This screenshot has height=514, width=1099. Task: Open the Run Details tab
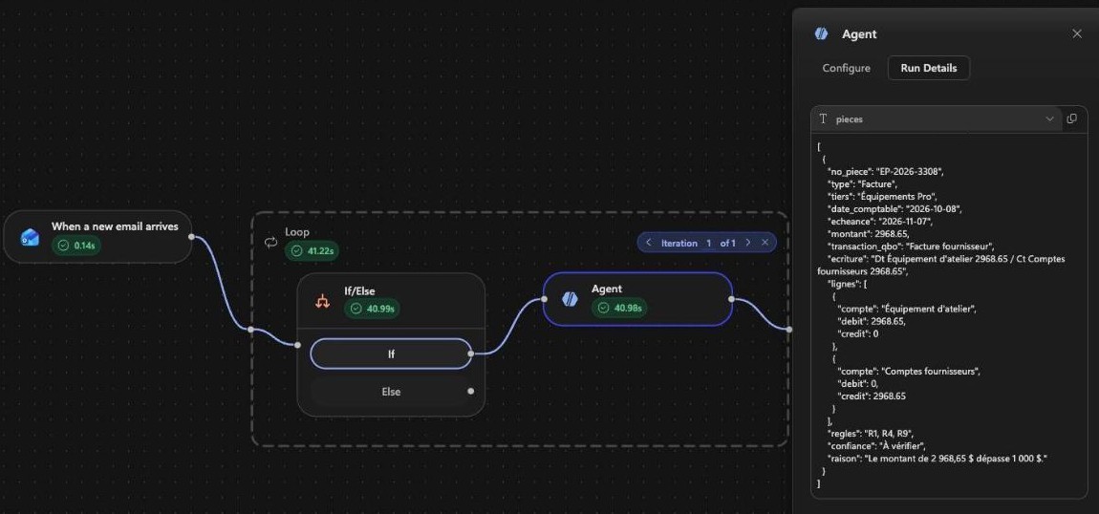(x=929, y=68)
